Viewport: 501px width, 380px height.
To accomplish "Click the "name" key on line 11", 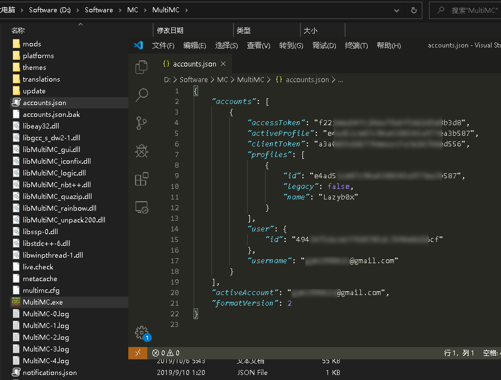I will click(296, 197).
